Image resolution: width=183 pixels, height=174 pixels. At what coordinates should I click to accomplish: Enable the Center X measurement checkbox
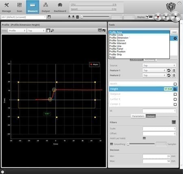tap(175, 99)
